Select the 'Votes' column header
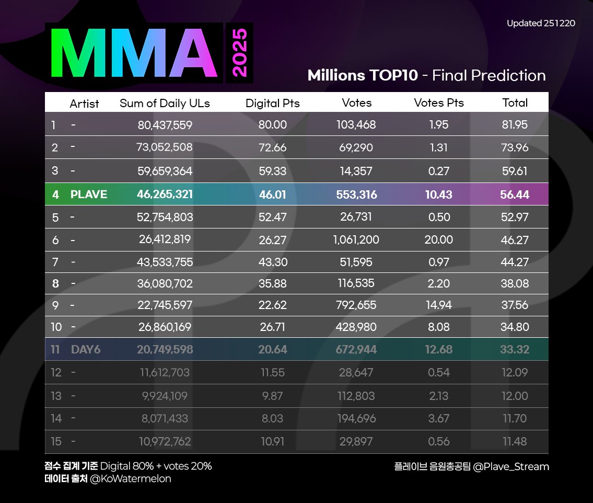593x503 pixels. click(x=357, y=102)
